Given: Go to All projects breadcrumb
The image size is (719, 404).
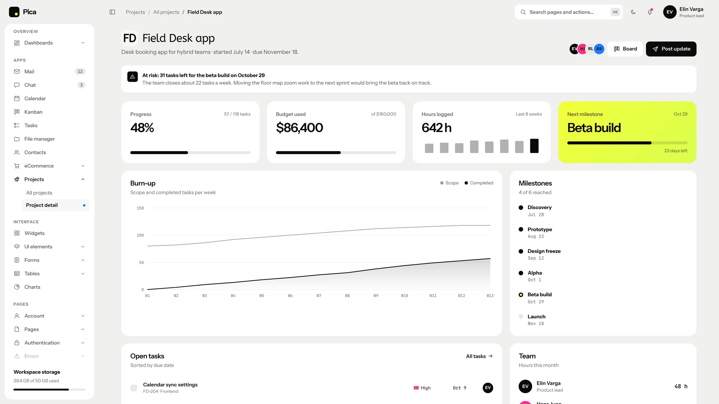Looking at the screenshot, I should [166, 12].
